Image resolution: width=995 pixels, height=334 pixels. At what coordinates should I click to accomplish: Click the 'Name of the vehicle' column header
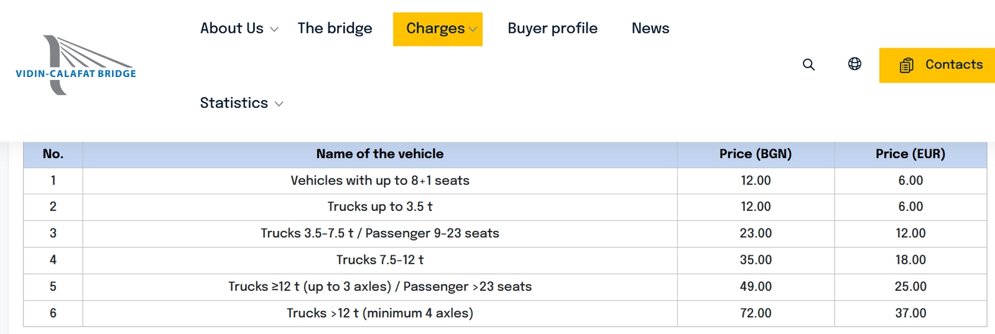379,154
